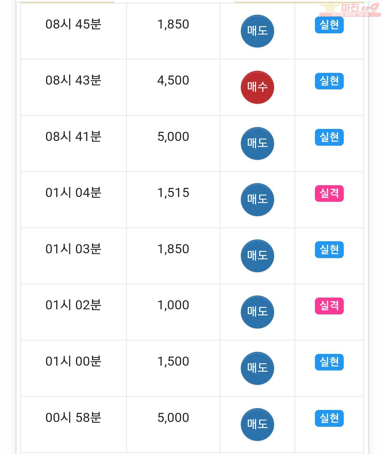This screenshot has width=384, height=454.
Task: Tap the 실현 badge in 08시 41분 row
Action: pos(329,137)
